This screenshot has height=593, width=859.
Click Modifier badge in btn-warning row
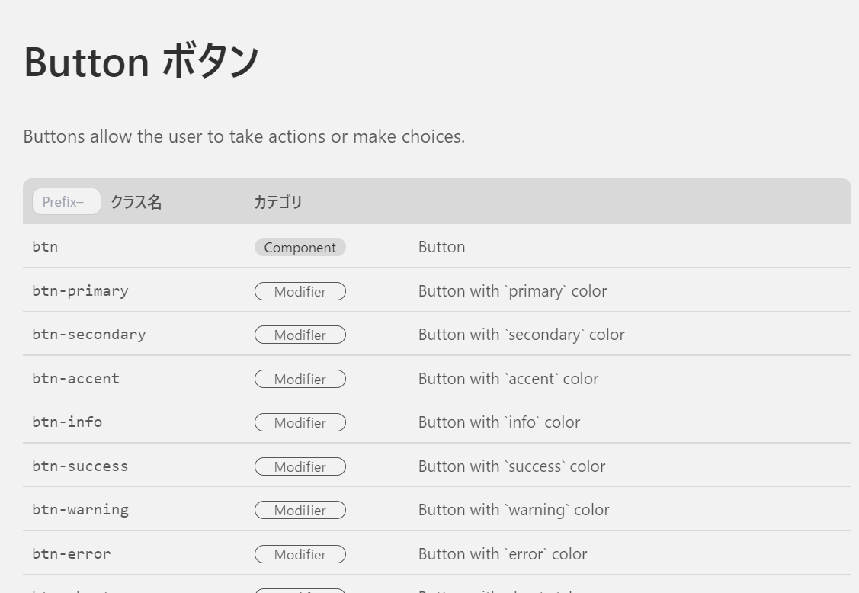click(x=300, y=510)
